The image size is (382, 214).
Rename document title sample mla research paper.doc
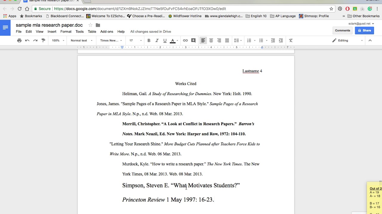(49, 25)
